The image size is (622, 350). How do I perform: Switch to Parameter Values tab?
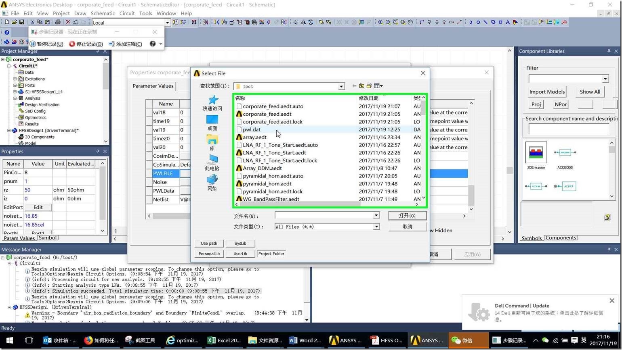pyautogui.click(x=153, y=86)
